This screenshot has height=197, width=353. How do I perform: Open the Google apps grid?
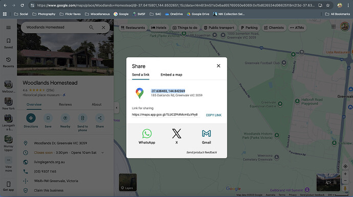tap(334, 27)
